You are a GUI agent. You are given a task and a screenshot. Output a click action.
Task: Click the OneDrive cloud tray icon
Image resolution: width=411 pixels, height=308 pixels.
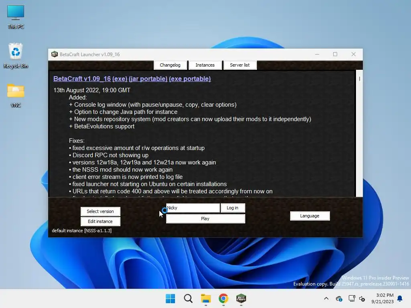339,298
